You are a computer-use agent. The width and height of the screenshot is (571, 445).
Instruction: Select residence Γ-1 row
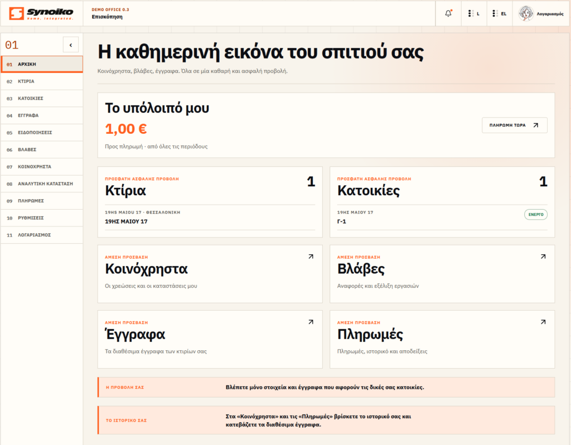[x=442, y=217]
